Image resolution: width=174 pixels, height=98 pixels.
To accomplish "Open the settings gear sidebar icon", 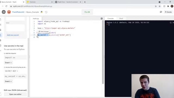I will coord(1,40).
